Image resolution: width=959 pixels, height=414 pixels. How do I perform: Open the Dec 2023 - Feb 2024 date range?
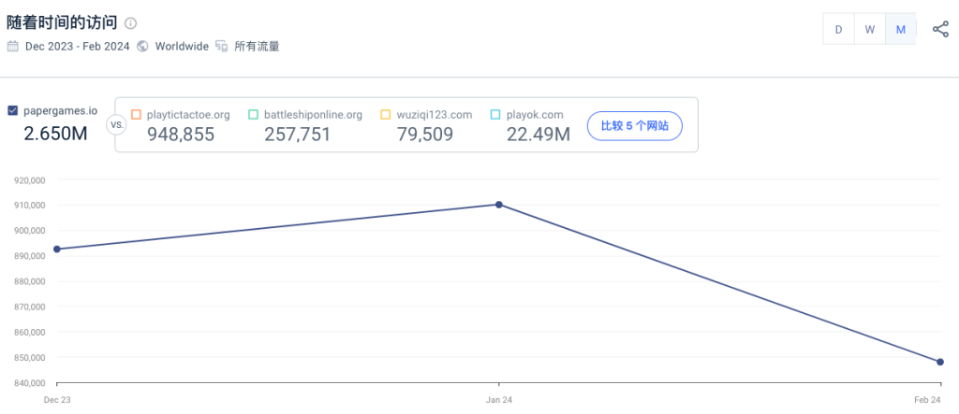pos(77,47)
